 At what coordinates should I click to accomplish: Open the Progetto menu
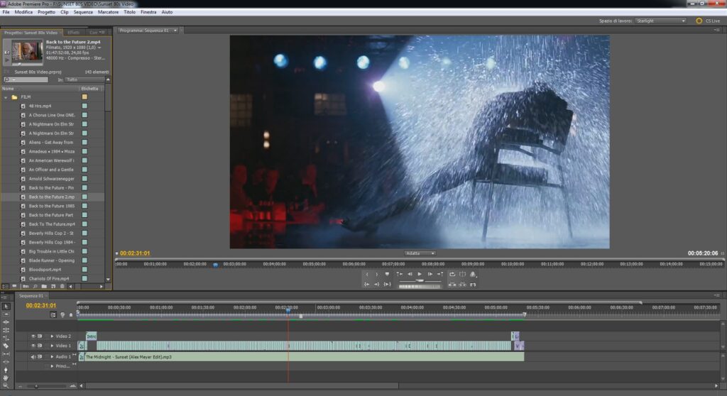[46, 12]
